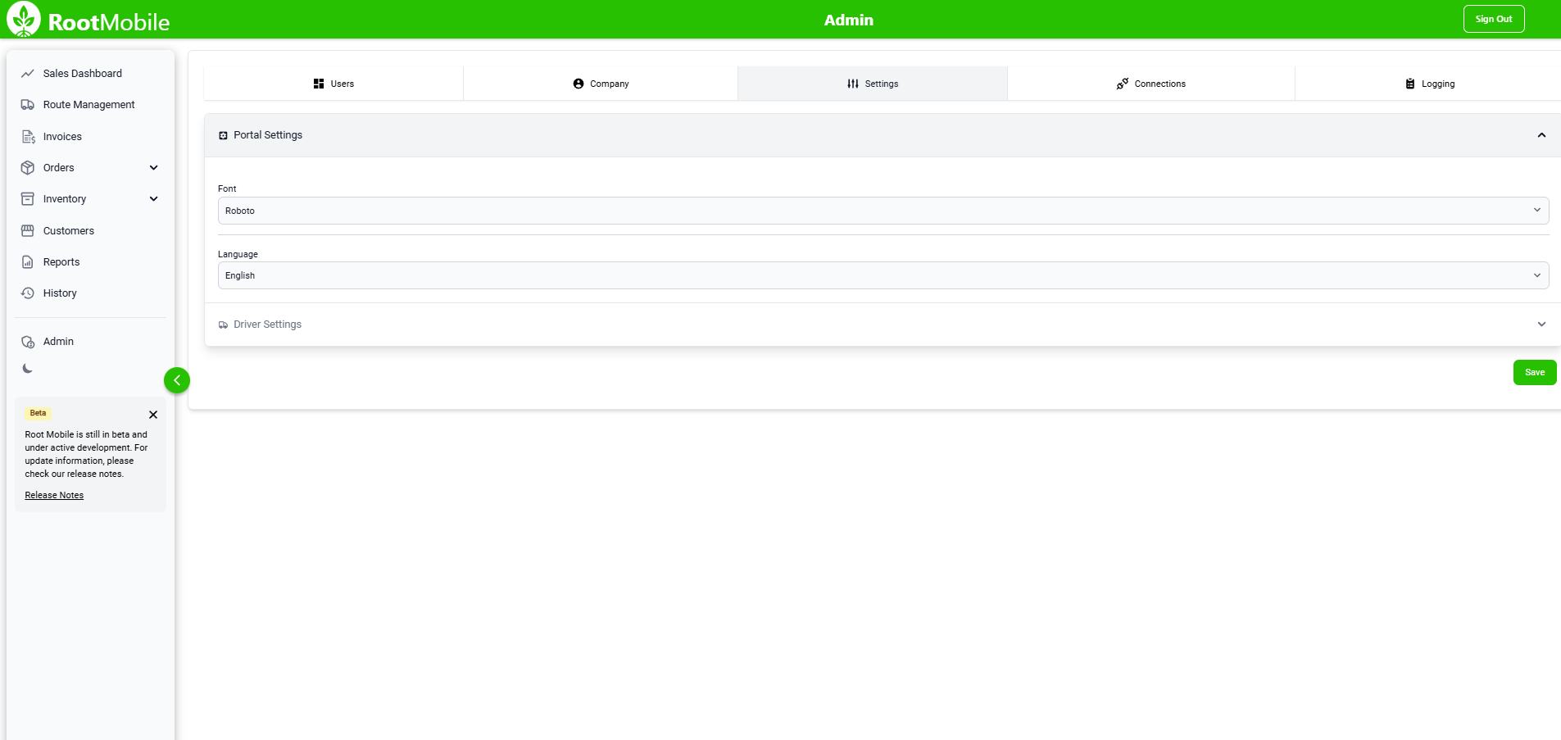
Task: Expand the Inventory submenu chevron
Action: pyautogui.click(x=154, y=199)
